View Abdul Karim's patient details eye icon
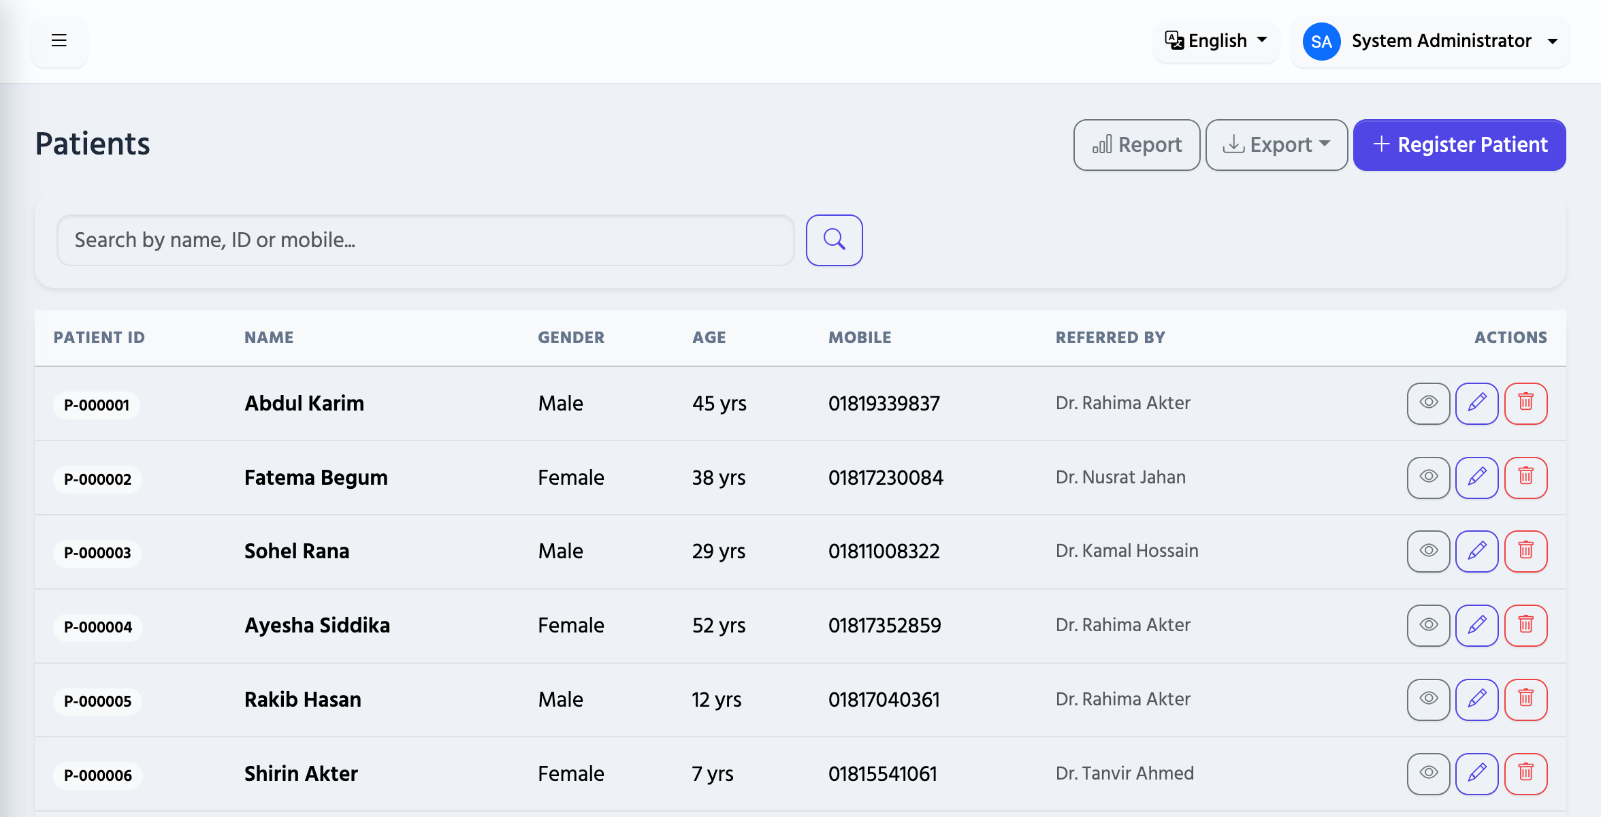 1428,403
